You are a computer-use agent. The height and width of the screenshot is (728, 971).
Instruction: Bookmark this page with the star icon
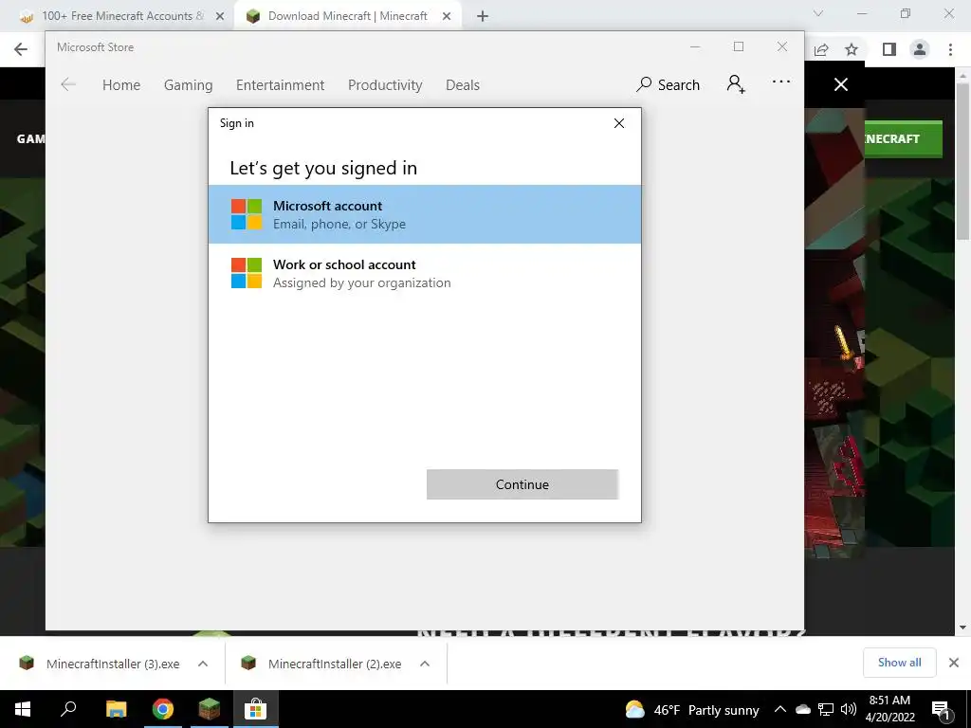click(852, 49)
